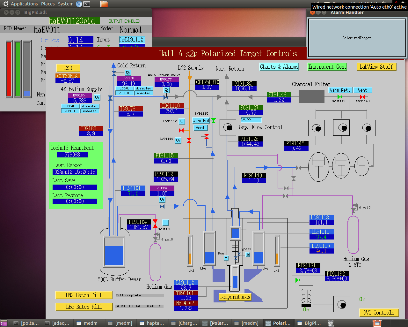The width and height of the screenshot is (408, 327).
Task: Click red bar in BigPid window
Action: [9, 69]
